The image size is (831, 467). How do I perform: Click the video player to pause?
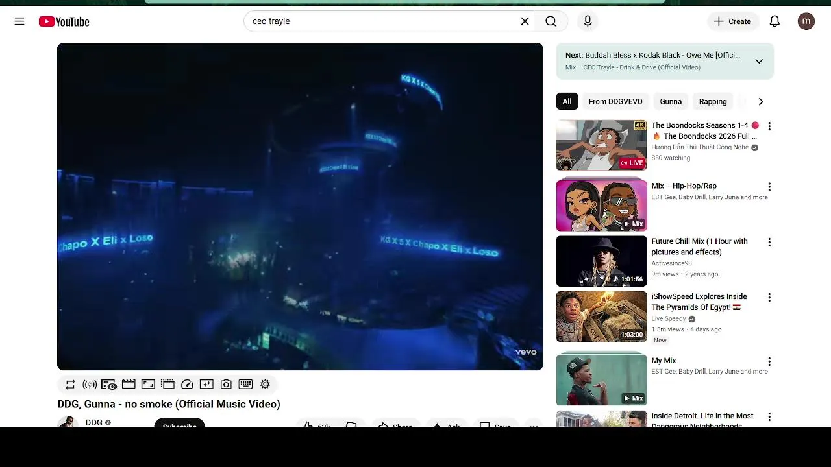(300, 206)
